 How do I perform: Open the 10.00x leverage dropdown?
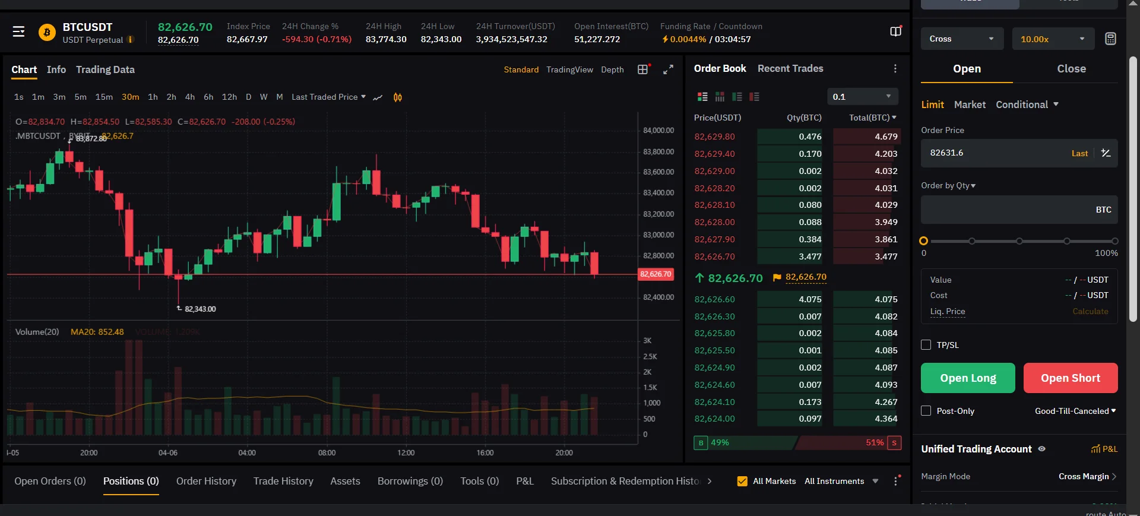coord(1053,39)
